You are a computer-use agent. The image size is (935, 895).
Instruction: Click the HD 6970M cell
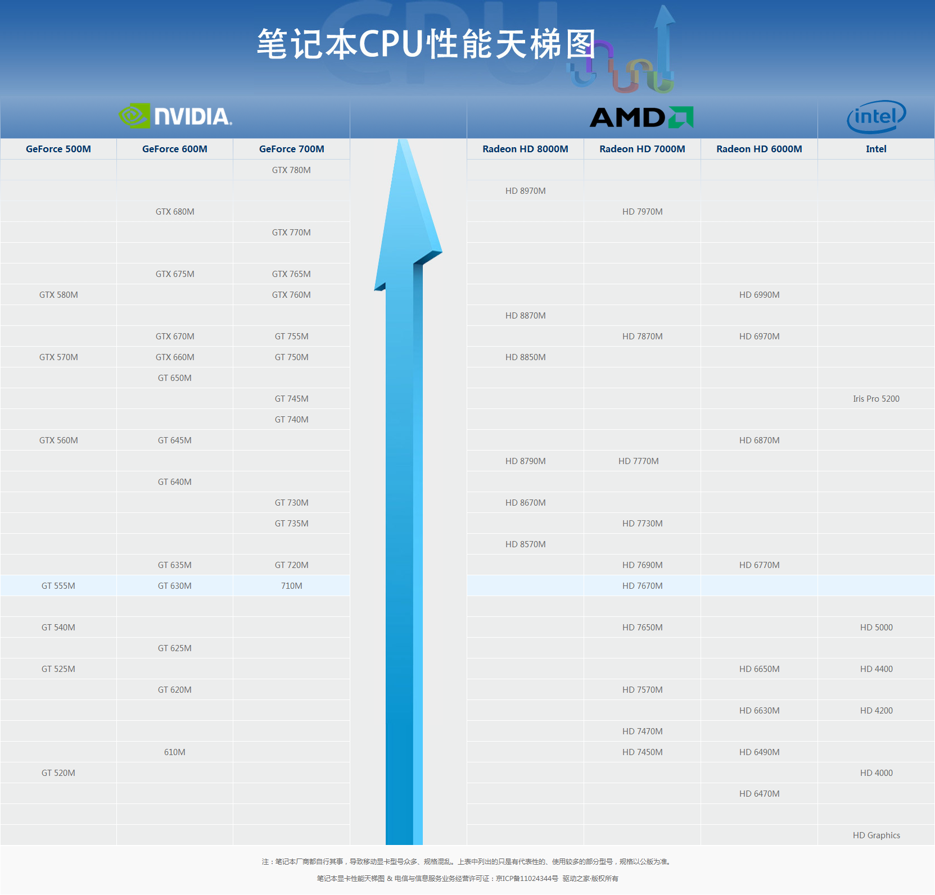click(760, 337)
